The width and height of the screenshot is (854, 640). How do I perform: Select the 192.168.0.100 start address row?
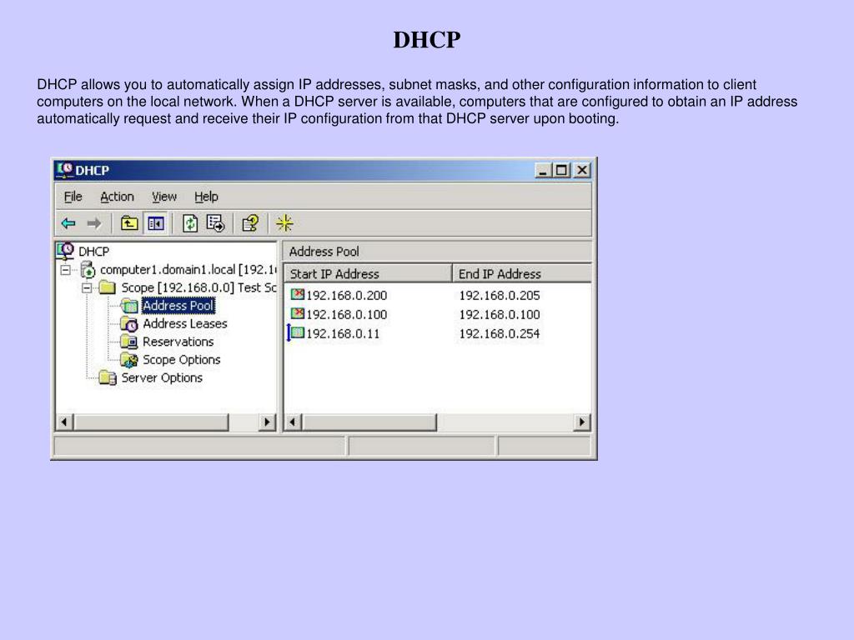(x=346, y=314)
